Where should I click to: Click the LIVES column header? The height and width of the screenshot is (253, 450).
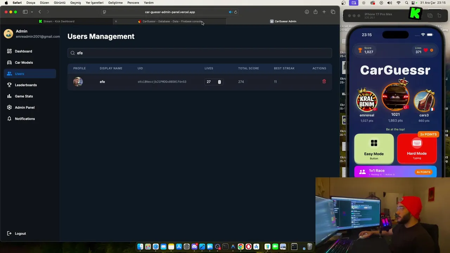point(209,68)
